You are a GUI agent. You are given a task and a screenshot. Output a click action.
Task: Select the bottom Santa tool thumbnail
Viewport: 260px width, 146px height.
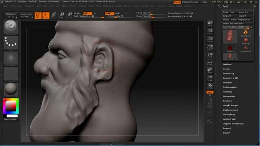[x=230, y=56]
